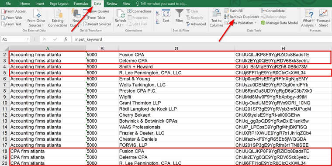Sort A to Z ascending
This screenshot has width=332, height=166.
(158, 13)
